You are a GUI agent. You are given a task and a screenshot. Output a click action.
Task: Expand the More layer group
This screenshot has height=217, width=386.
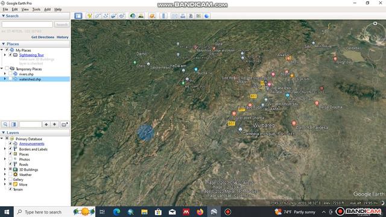pos(5,184)
